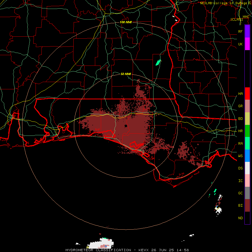Image resolution: width=252 pixels, height=252 pixels.
Task: Click the RF legend label
Action: pyautogui.click(x=241, y=31)
